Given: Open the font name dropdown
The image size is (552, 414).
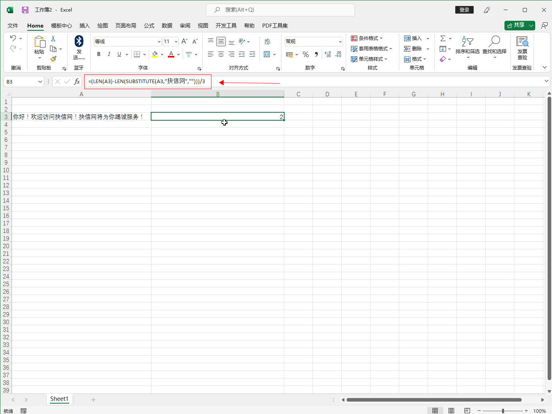Looking at the screenshot, I should [159, 42].
